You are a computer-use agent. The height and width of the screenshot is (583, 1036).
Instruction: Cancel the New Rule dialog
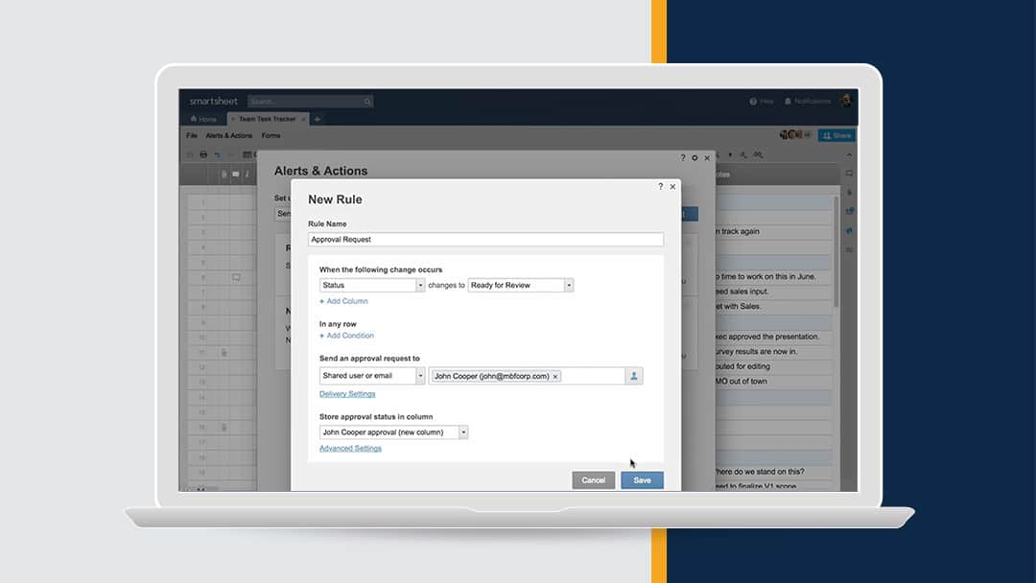coord(593,480)
